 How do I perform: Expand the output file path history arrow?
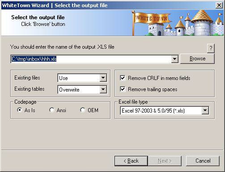click(x=174, y=59)
